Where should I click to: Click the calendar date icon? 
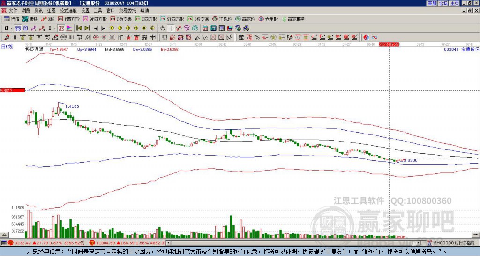[x=205, y=28]
